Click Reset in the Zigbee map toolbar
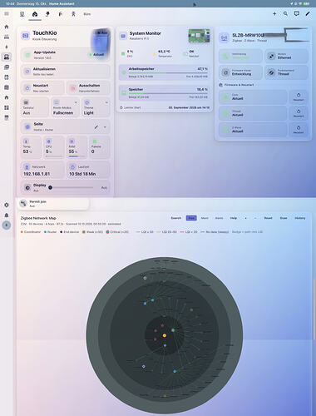The image size is (316, 416). pyautogui.click(x=268, y=218)
